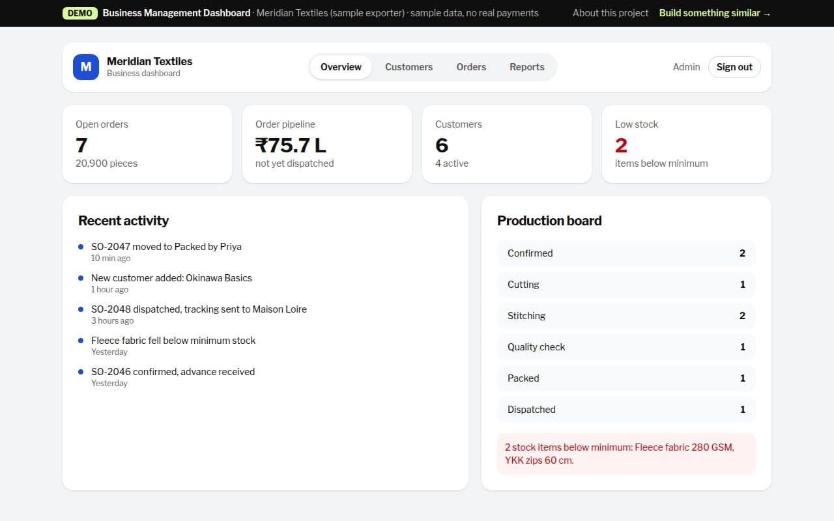Screen dimensions: 834x521
Task: Switch to the Overview tab
Action: point(341,67)
